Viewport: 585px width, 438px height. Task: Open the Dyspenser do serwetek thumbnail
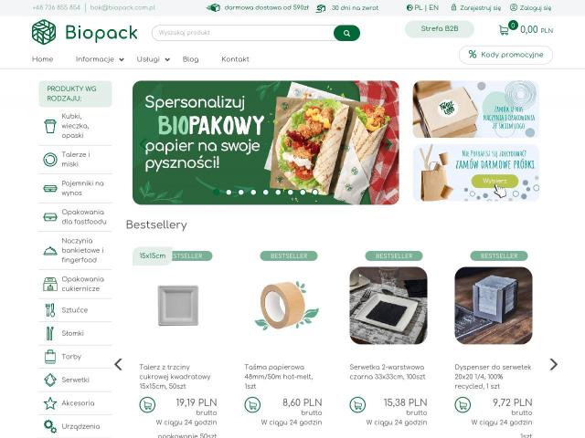[x=494, y=306]
